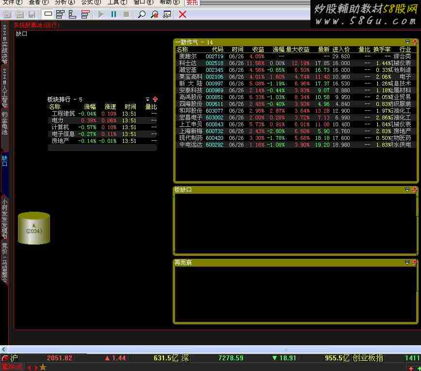This screenshot has height=371, width=421.
Task: Select the staggered bars layout icon
Action: point(60,14)
